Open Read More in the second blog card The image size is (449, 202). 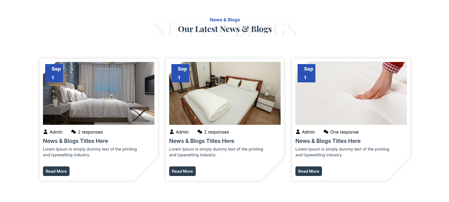(x=182, y=171)
